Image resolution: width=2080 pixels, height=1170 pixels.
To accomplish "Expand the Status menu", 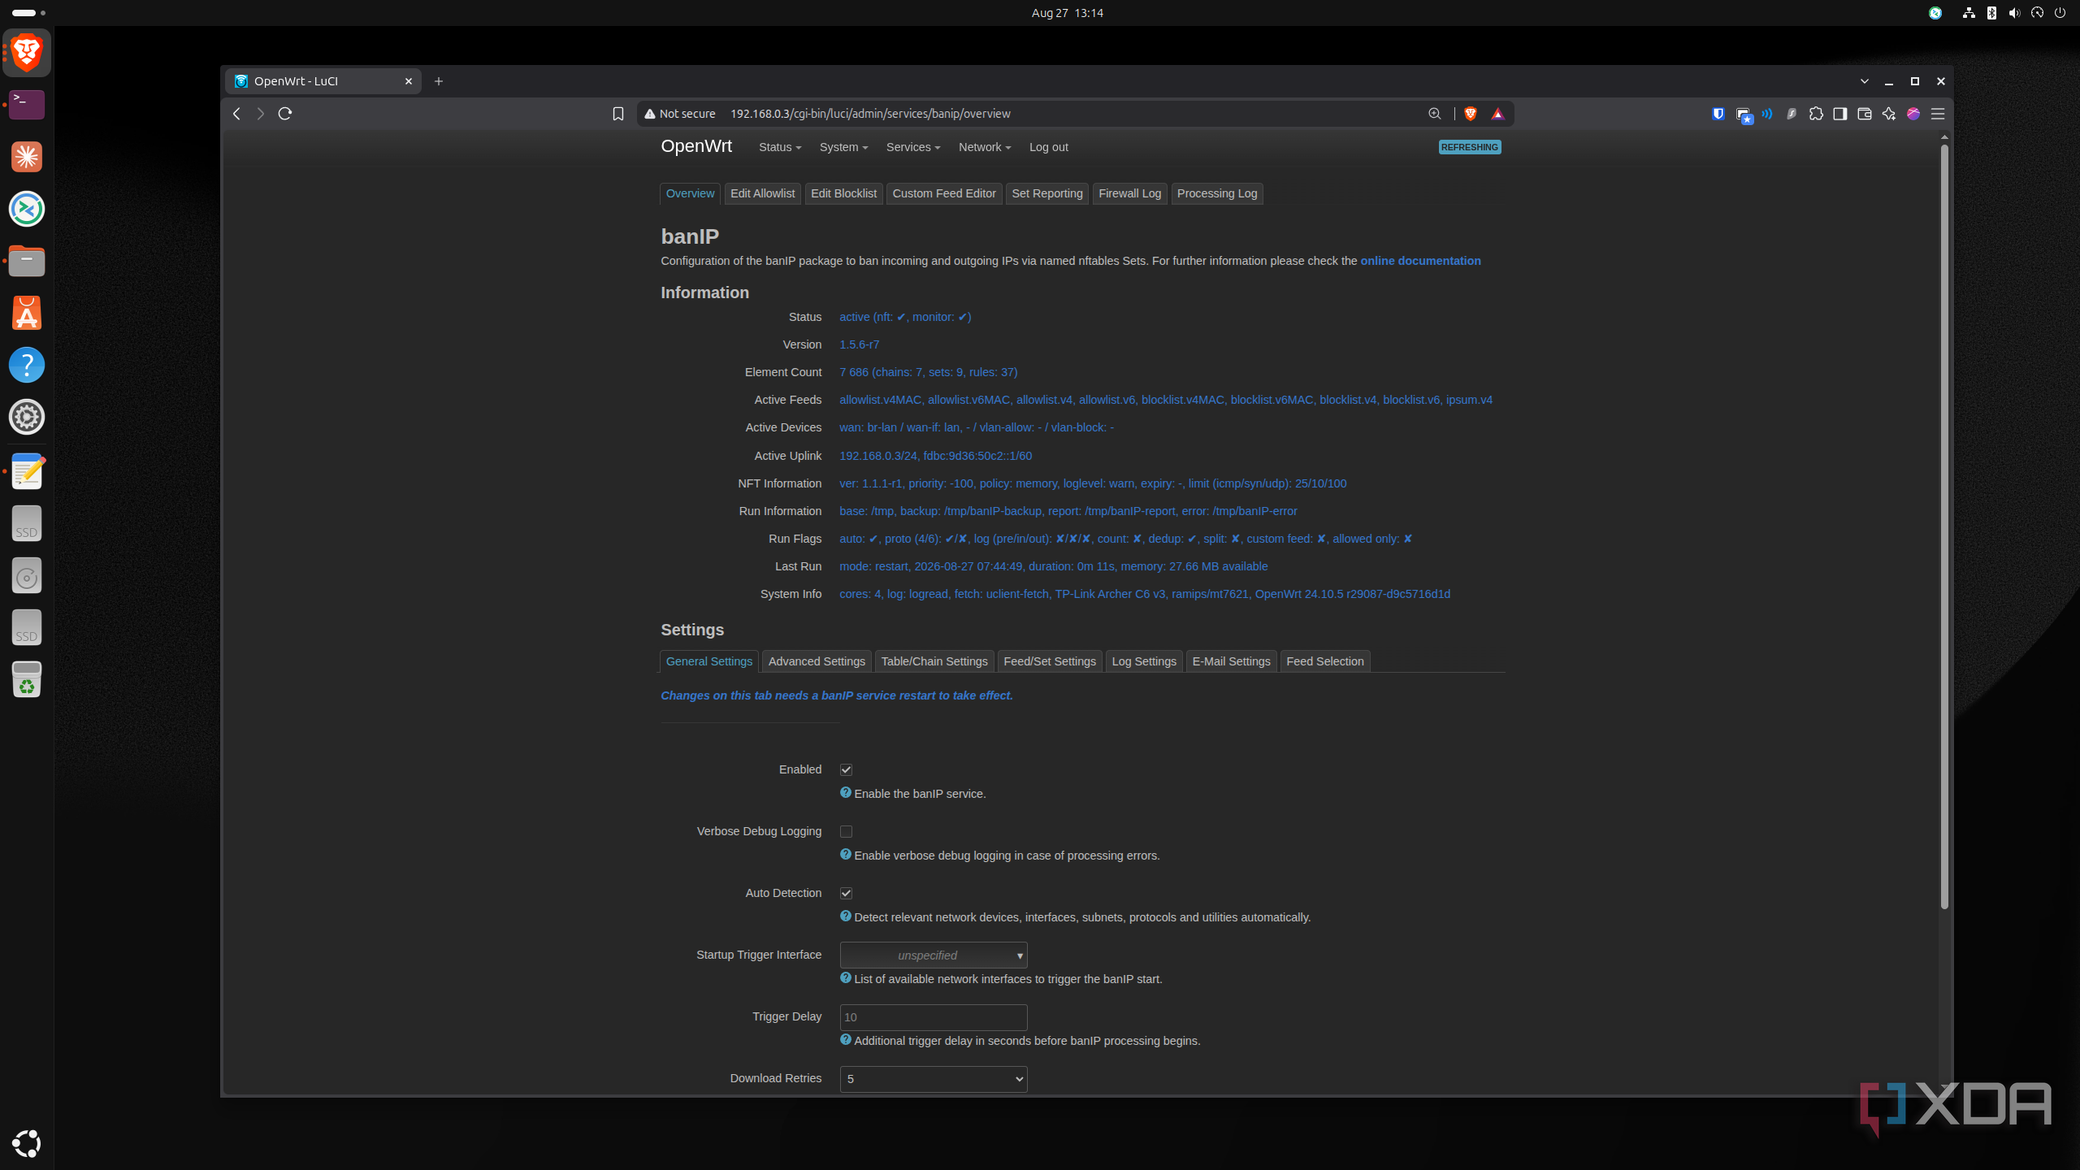I will (780, 147).
